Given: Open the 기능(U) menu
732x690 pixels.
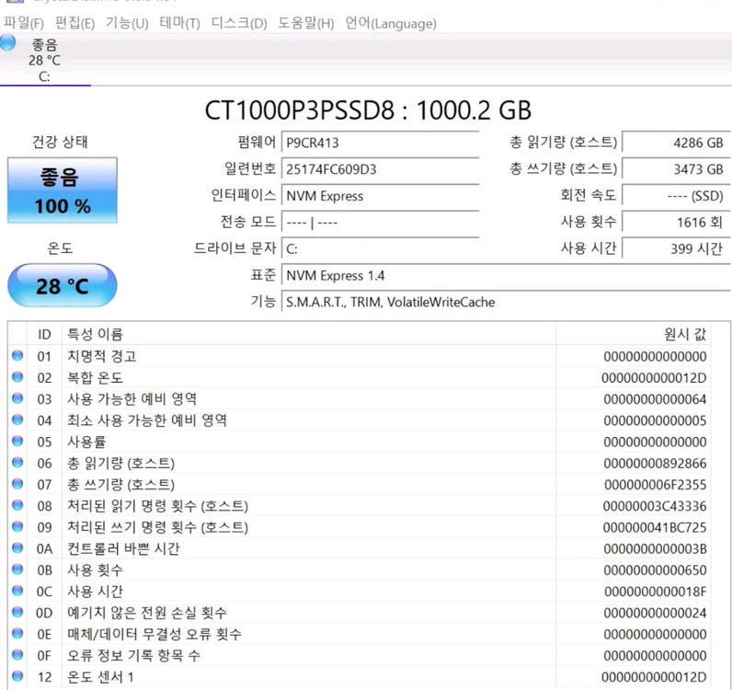Looking at the screenshot, I should (x=127, y=23).
